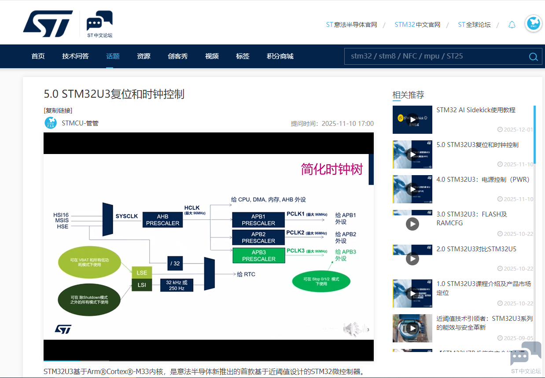545x378 pixels.
Task: Click the 相关推荐 heading
Action: 408,95
